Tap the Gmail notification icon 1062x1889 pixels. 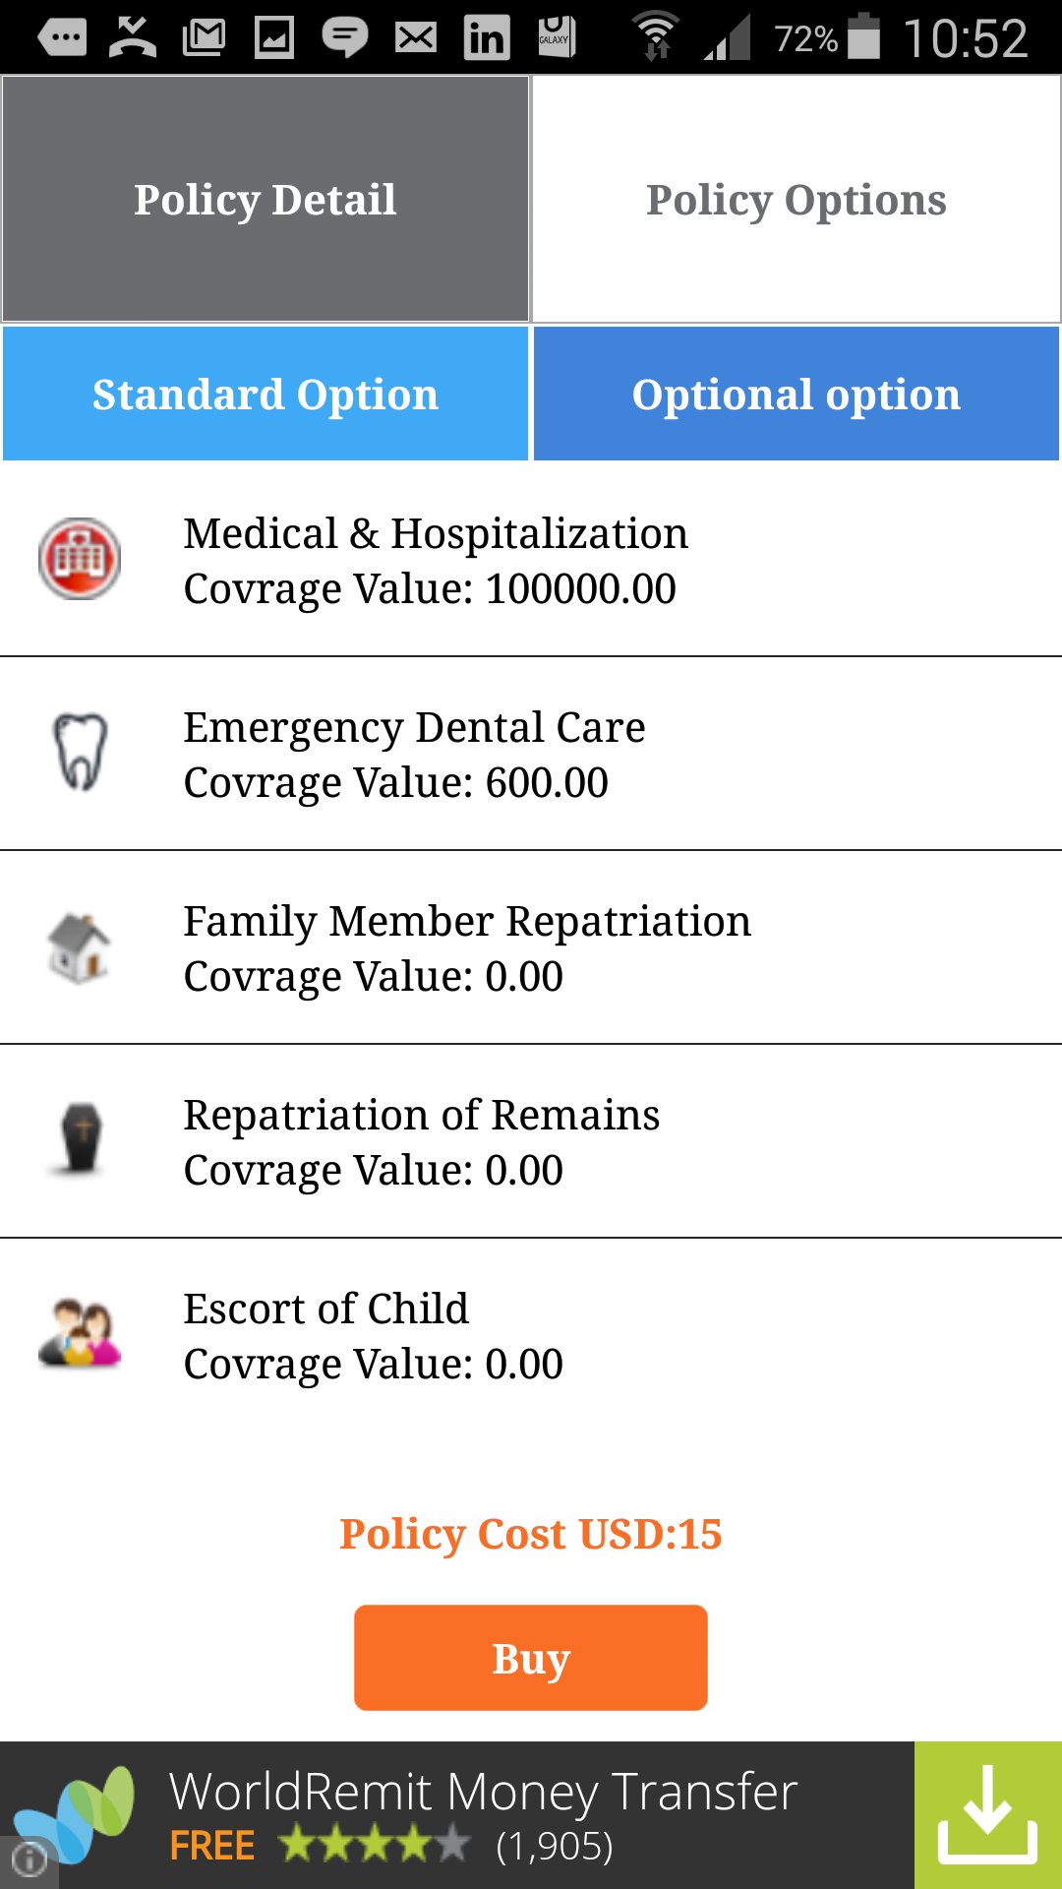pos(205,38)
